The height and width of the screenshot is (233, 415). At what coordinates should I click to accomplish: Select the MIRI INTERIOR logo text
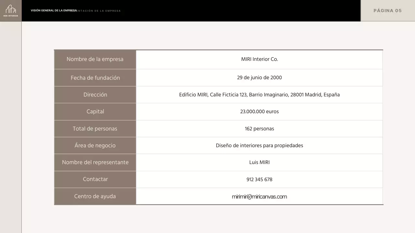pyautogui.click(x=11, y=15)
